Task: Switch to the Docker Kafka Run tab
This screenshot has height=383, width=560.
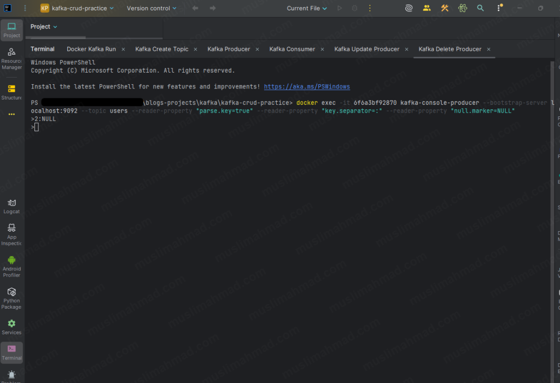Action: coord(91,49)
